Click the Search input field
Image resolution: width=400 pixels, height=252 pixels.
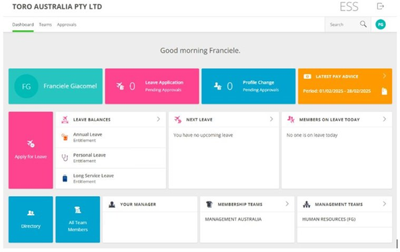click(343, 25)
